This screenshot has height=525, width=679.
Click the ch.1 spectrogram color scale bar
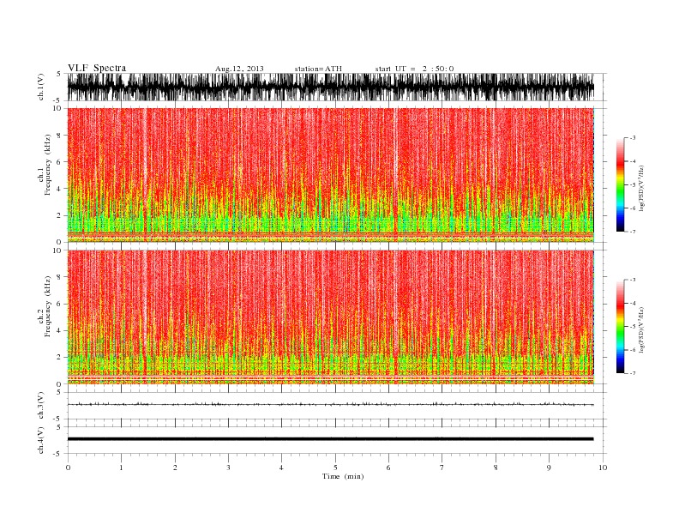(x=620, y=184)
